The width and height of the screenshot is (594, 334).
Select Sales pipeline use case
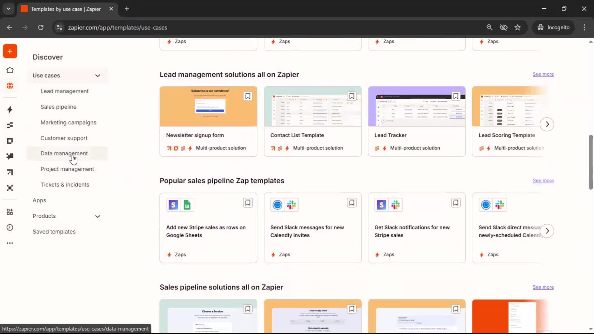58,107
